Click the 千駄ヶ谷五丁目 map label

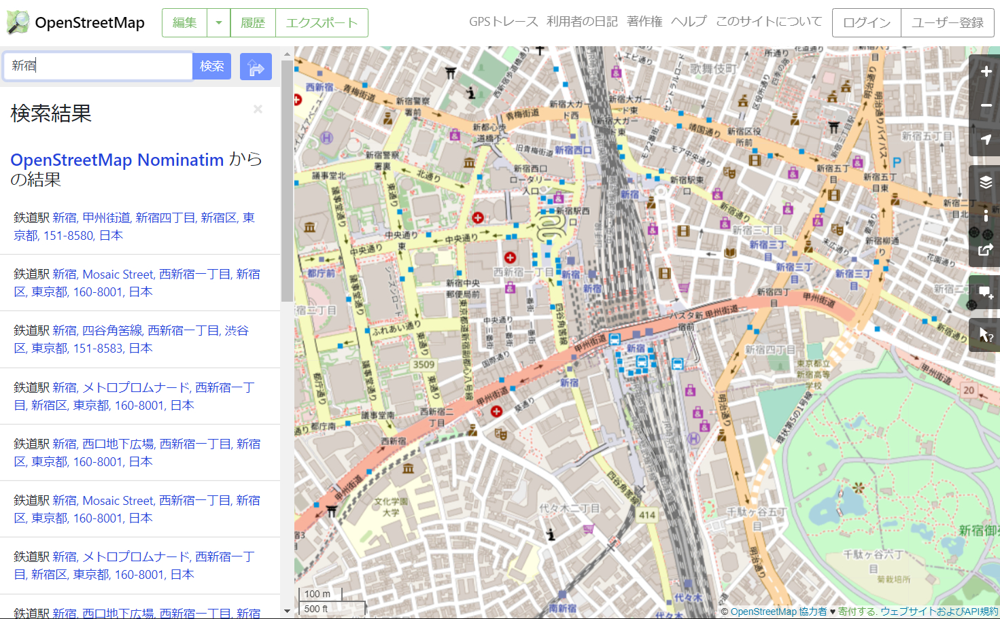[x=756, y=518]
